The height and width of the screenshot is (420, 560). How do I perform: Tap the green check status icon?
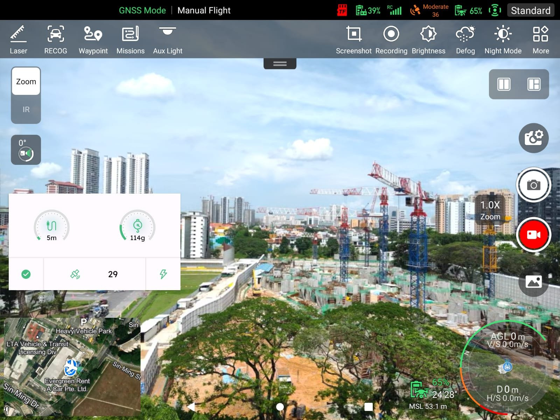26,274
